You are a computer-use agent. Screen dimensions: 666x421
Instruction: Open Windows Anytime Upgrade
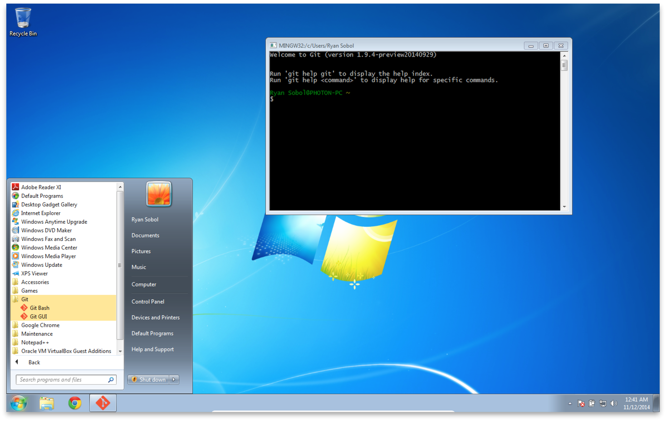tap(63, 222)
